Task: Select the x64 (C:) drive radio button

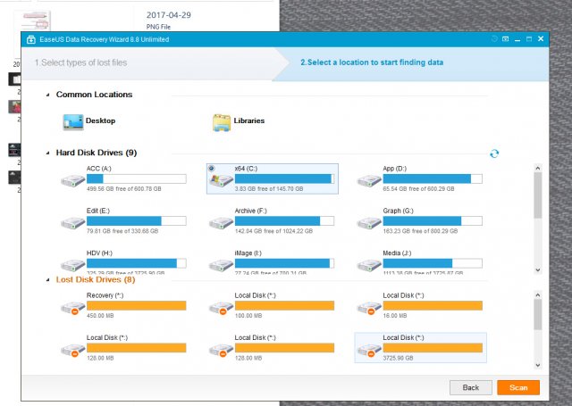Action: click(x=212, y=169)
